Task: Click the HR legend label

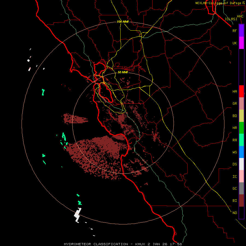Action: [x=235, y=128]
